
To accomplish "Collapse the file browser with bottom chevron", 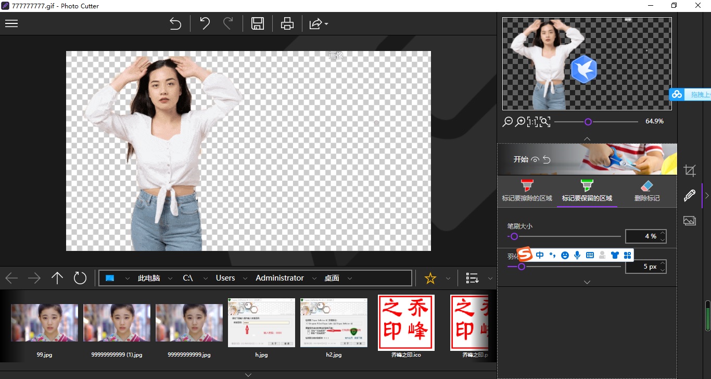I will [x=248, y=375].
